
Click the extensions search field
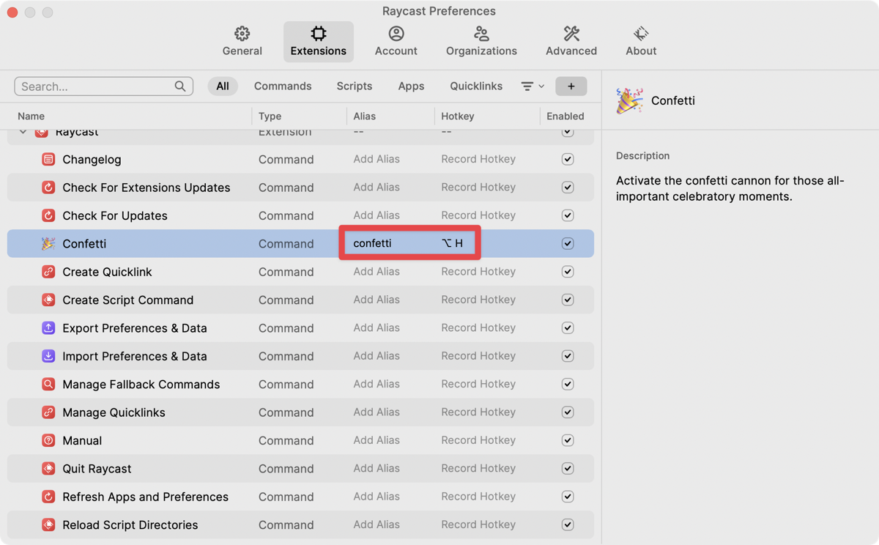tap(95, 86)
